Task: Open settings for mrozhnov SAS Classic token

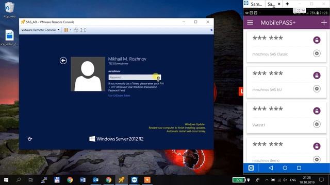Action: coord(317,53)
